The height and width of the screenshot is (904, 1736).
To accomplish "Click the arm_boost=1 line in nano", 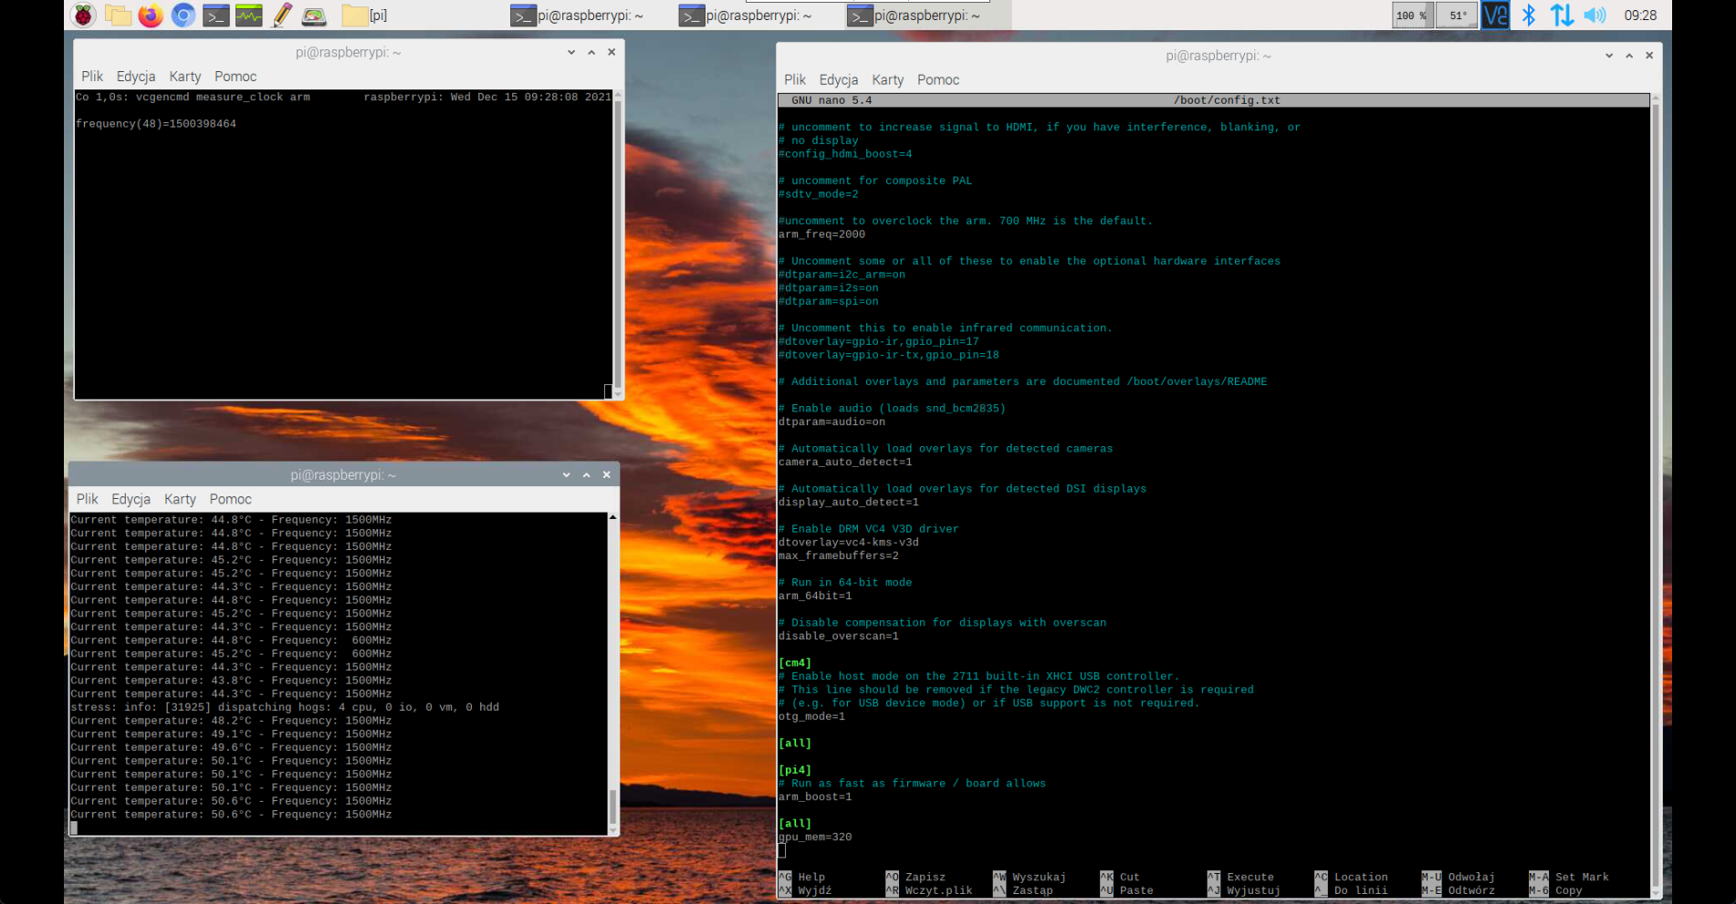I will click(x=815, y=797).
